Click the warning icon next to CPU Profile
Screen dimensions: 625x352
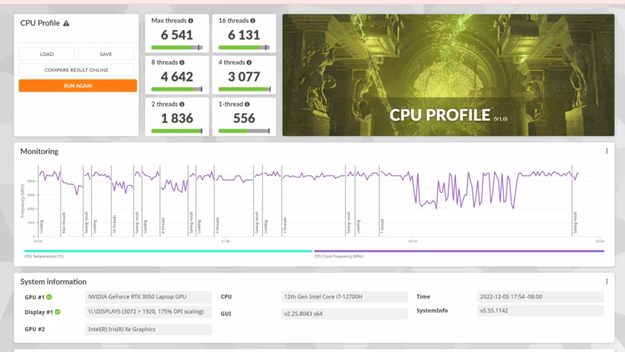(66, 23)
